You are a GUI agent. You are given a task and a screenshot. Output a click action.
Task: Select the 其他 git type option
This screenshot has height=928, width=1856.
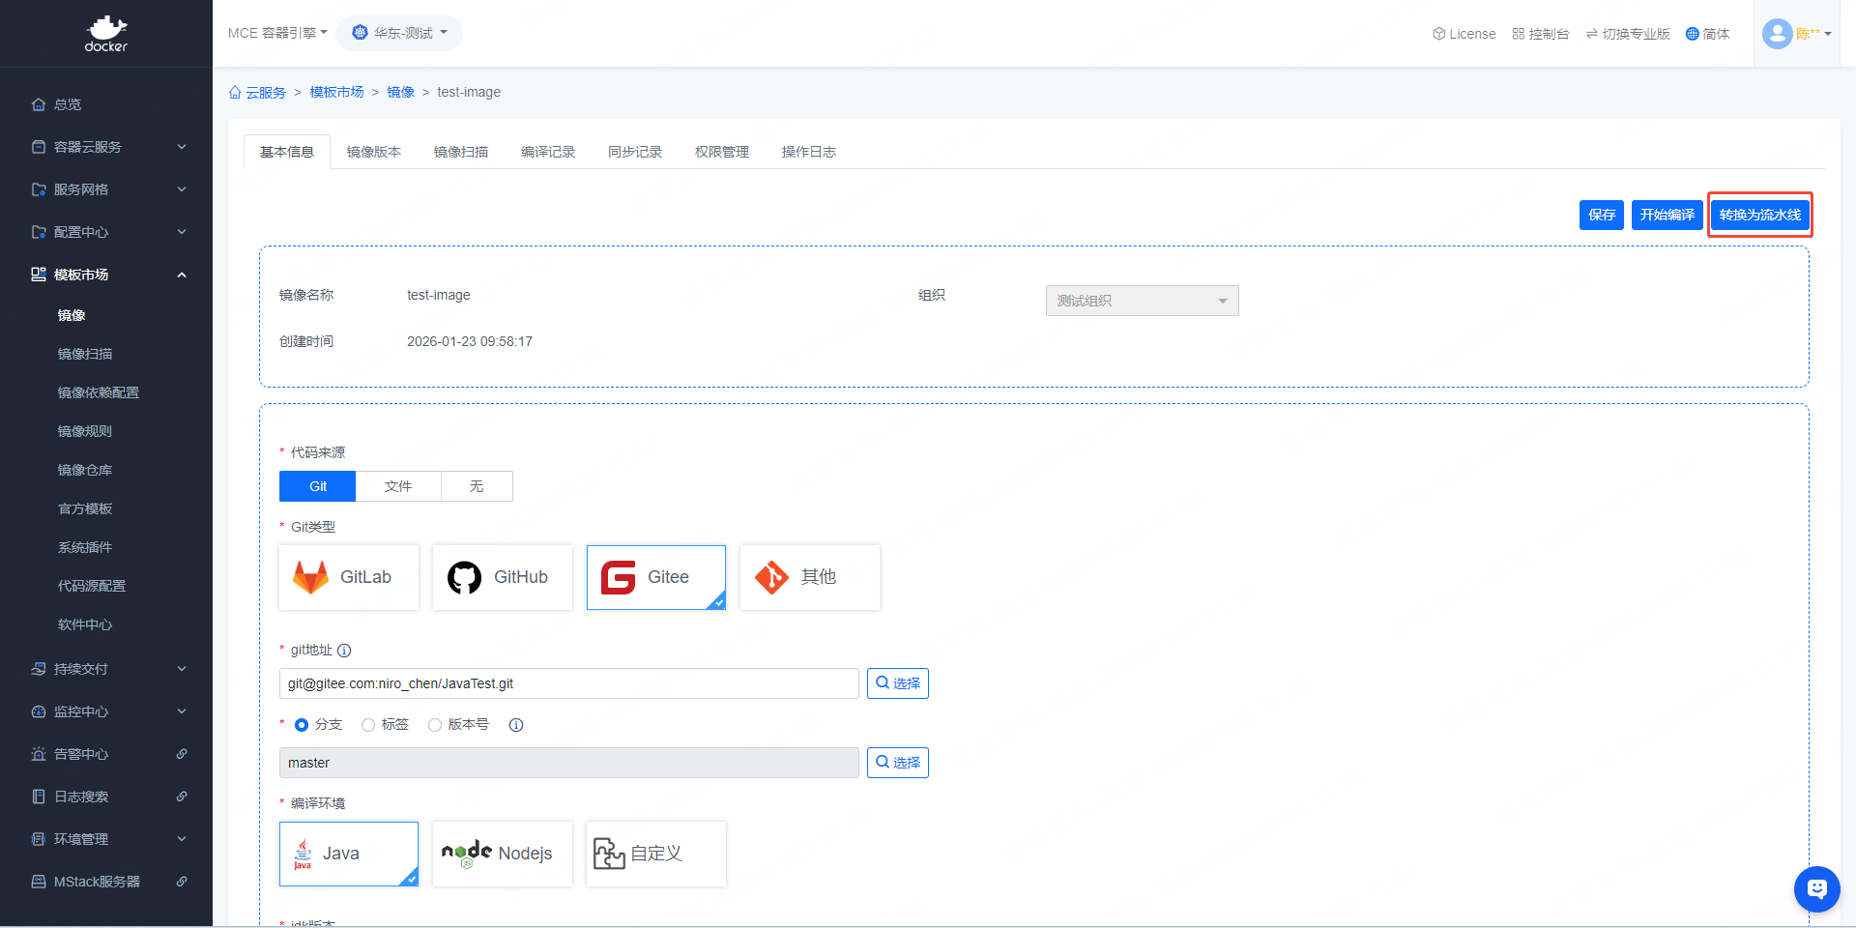(x=809, y=577)
